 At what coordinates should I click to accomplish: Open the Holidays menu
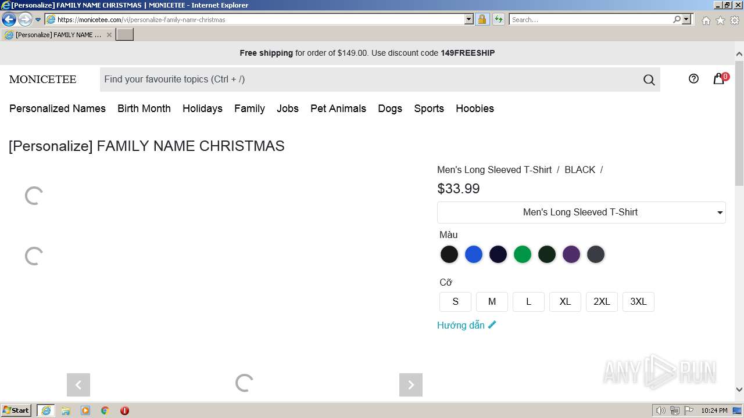pos(202,109)
